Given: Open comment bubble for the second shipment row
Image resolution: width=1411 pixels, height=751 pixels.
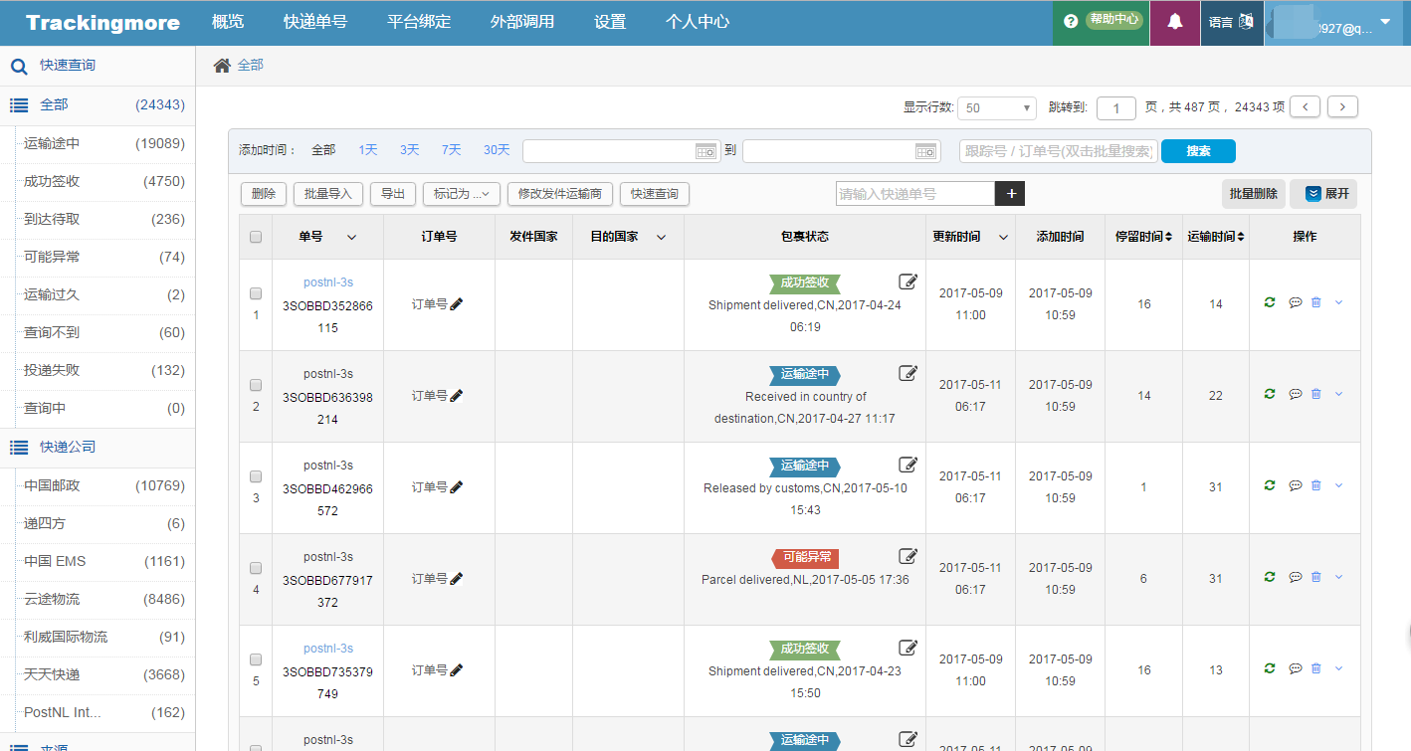Looking at the screenshot, I should point(1295,394).
